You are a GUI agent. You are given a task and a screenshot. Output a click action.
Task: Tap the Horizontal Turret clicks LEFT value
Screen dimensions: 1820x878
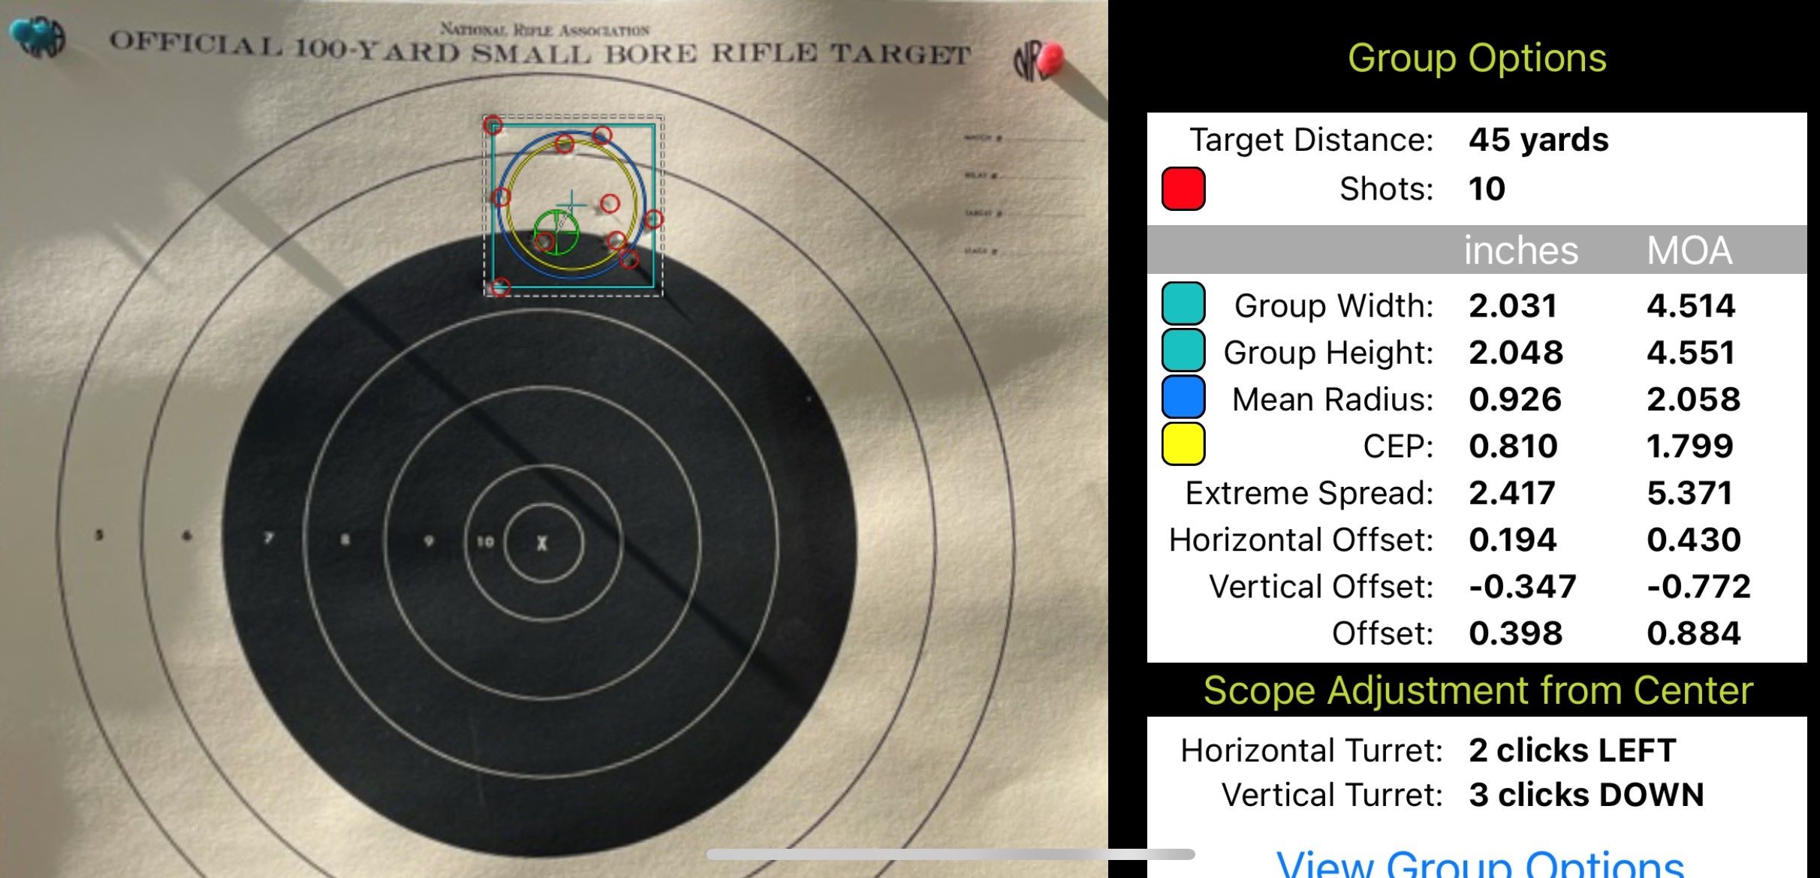(1572, 750)
